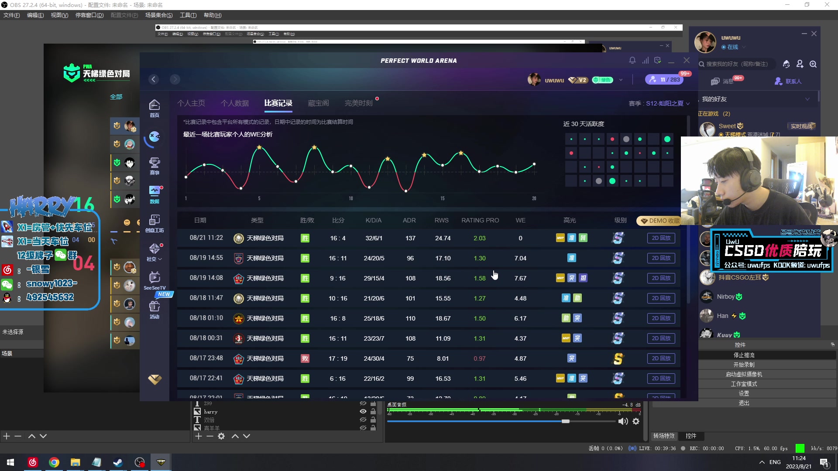The width and height of the screenshot is (838, 471).
Task: Open the 工具(T) menu
Action: coord(188,15)
